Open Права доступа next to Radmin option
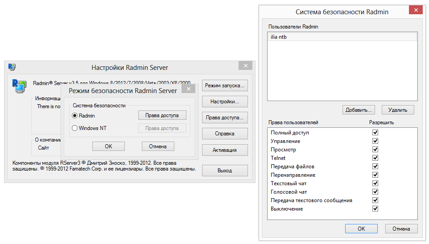Viewport: 429px width, 244px height. pyautogui.click(x=162, y=116)
